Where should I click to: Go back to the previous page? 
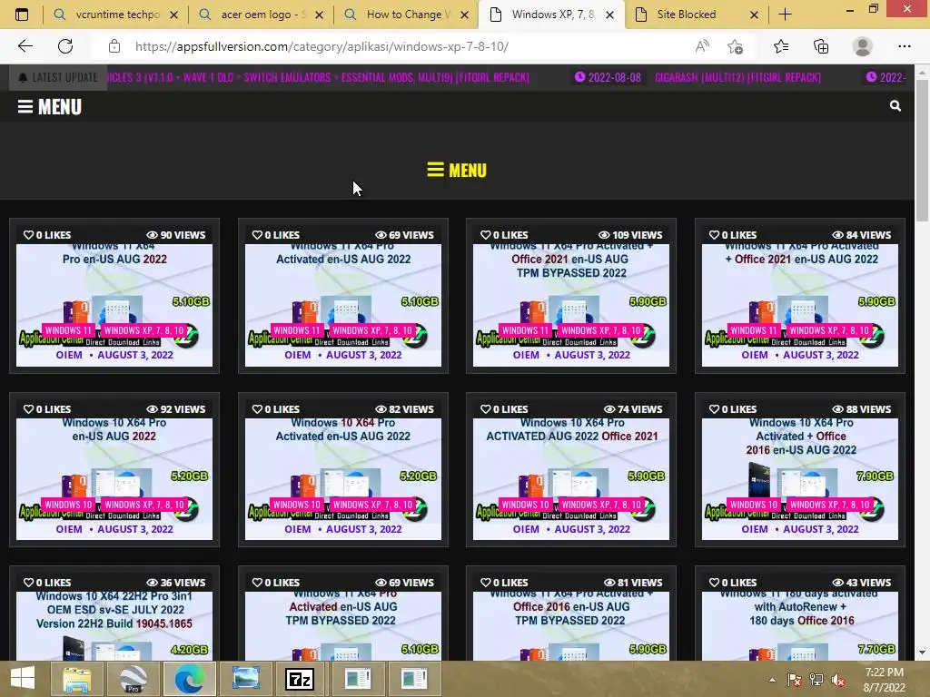click(x=25, y=46)
